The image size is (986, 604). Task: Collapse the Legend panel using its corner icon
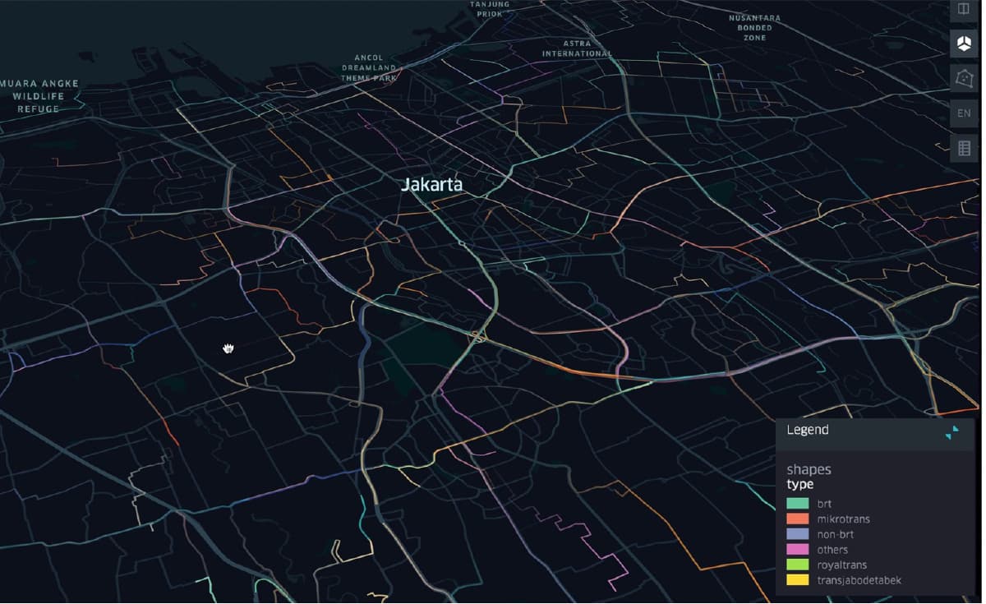pos(951,432)
